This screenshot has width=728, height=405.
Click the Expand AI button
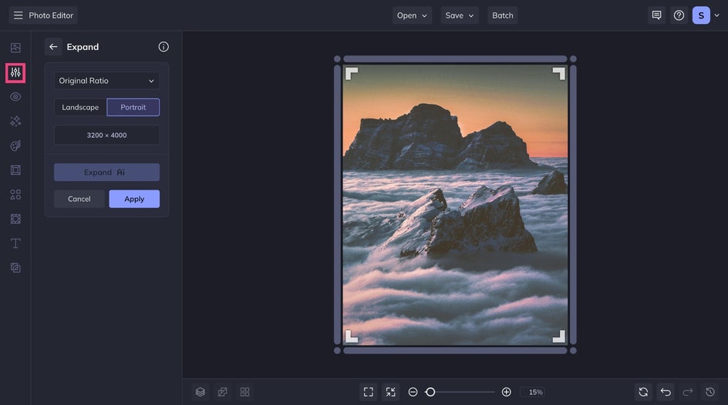[x=106, y=172]
